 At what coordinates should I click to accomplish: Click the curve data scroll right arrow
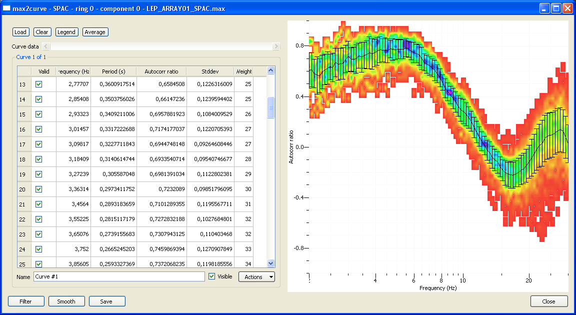click(276, 46)
